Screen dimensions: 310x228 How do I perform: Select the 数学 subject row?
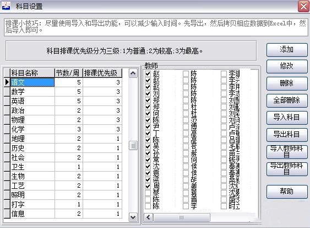(x=66, y=92)
